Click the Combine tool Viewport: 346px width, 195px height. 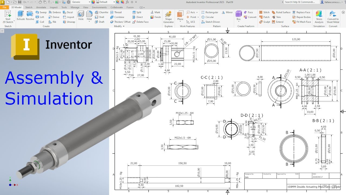pos(117,17)
